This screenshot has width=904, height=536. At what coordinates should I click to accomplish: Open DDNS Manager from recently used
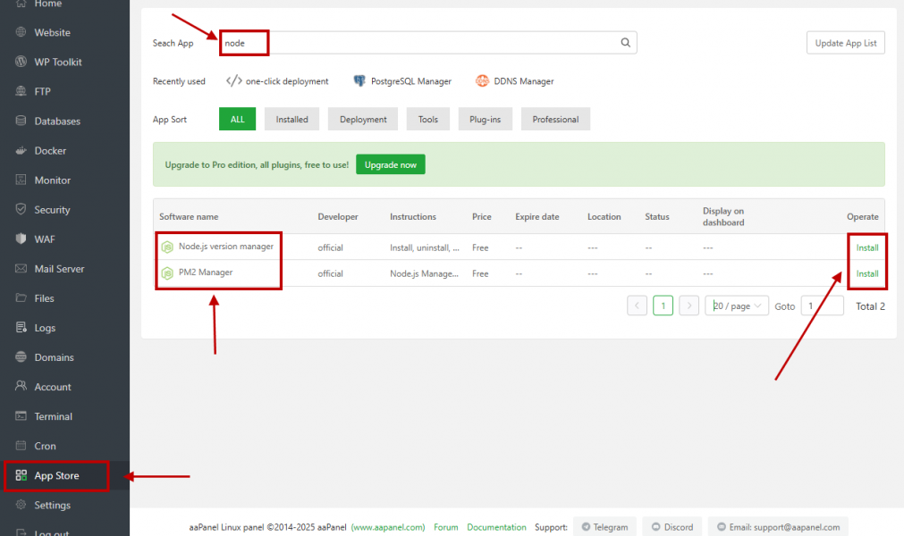point(515,81)
